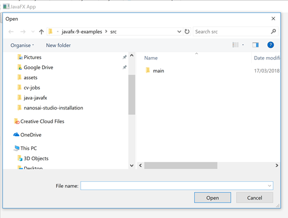Image resolution: width=288 pixels, height=218 pixels.
Task: Toggle the preview pane
Action: tap(255, 45)
